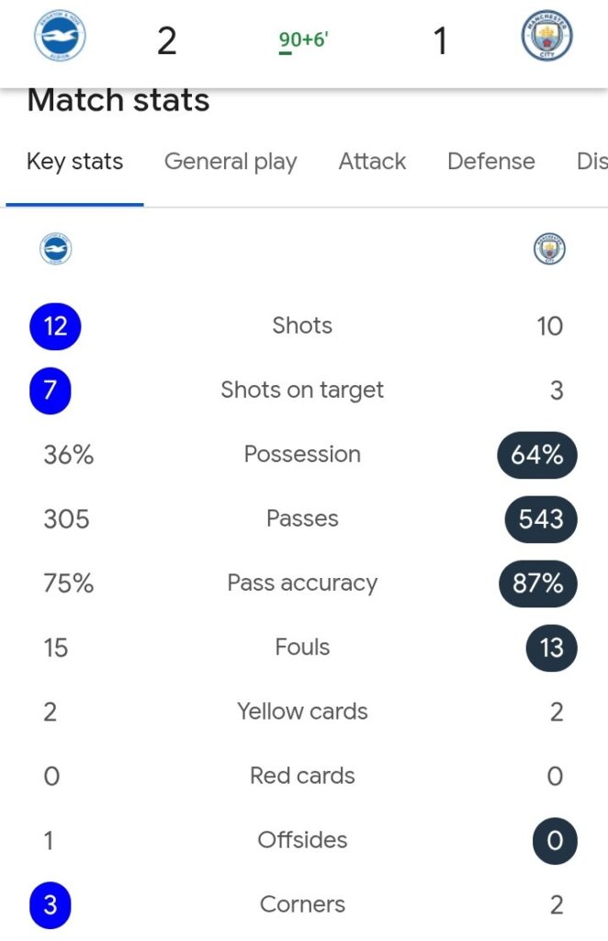608x941 pixels.
Task: Tap the 90+6' match time indicator
Action: pyautogui.click(x=303, y=40)
